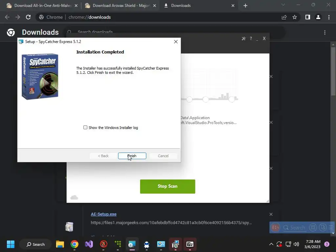
Task: Toggle Chrome side panel icon
Action: coord(308,17)
